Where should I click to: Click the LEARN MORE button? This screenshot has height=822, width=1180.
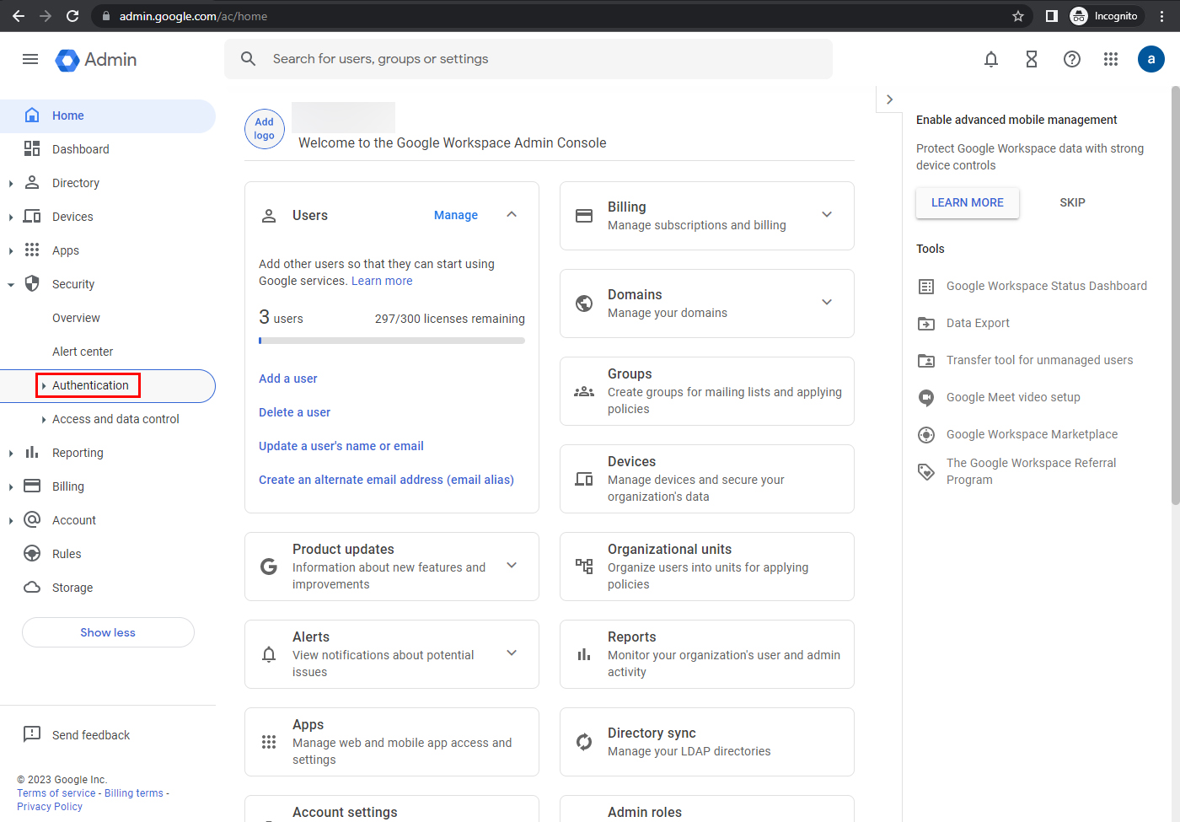pos(967,203)
